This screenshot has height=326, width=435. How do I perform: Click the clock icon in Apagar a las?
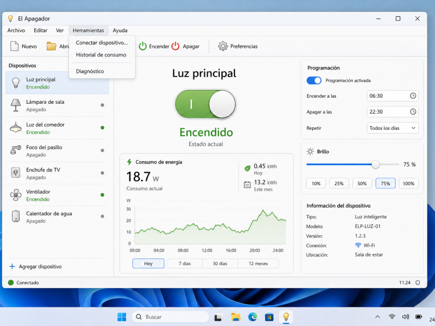pos(413,112)
